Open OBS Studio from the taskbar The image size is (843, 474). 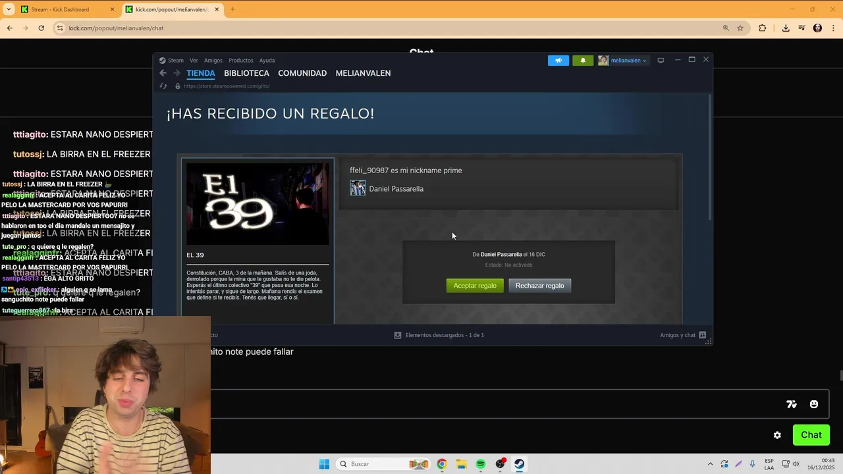tap(501, 464)
